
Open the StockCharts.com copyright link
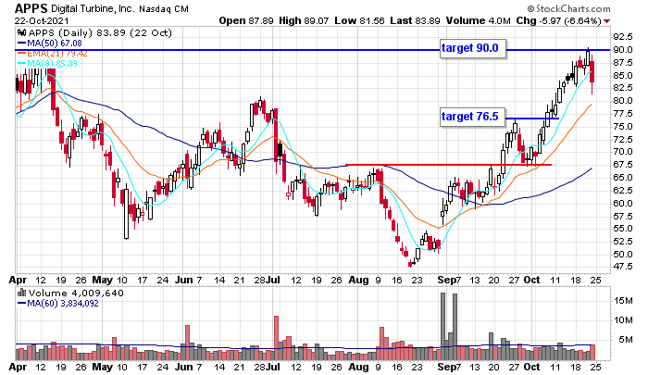click(569, 8)
